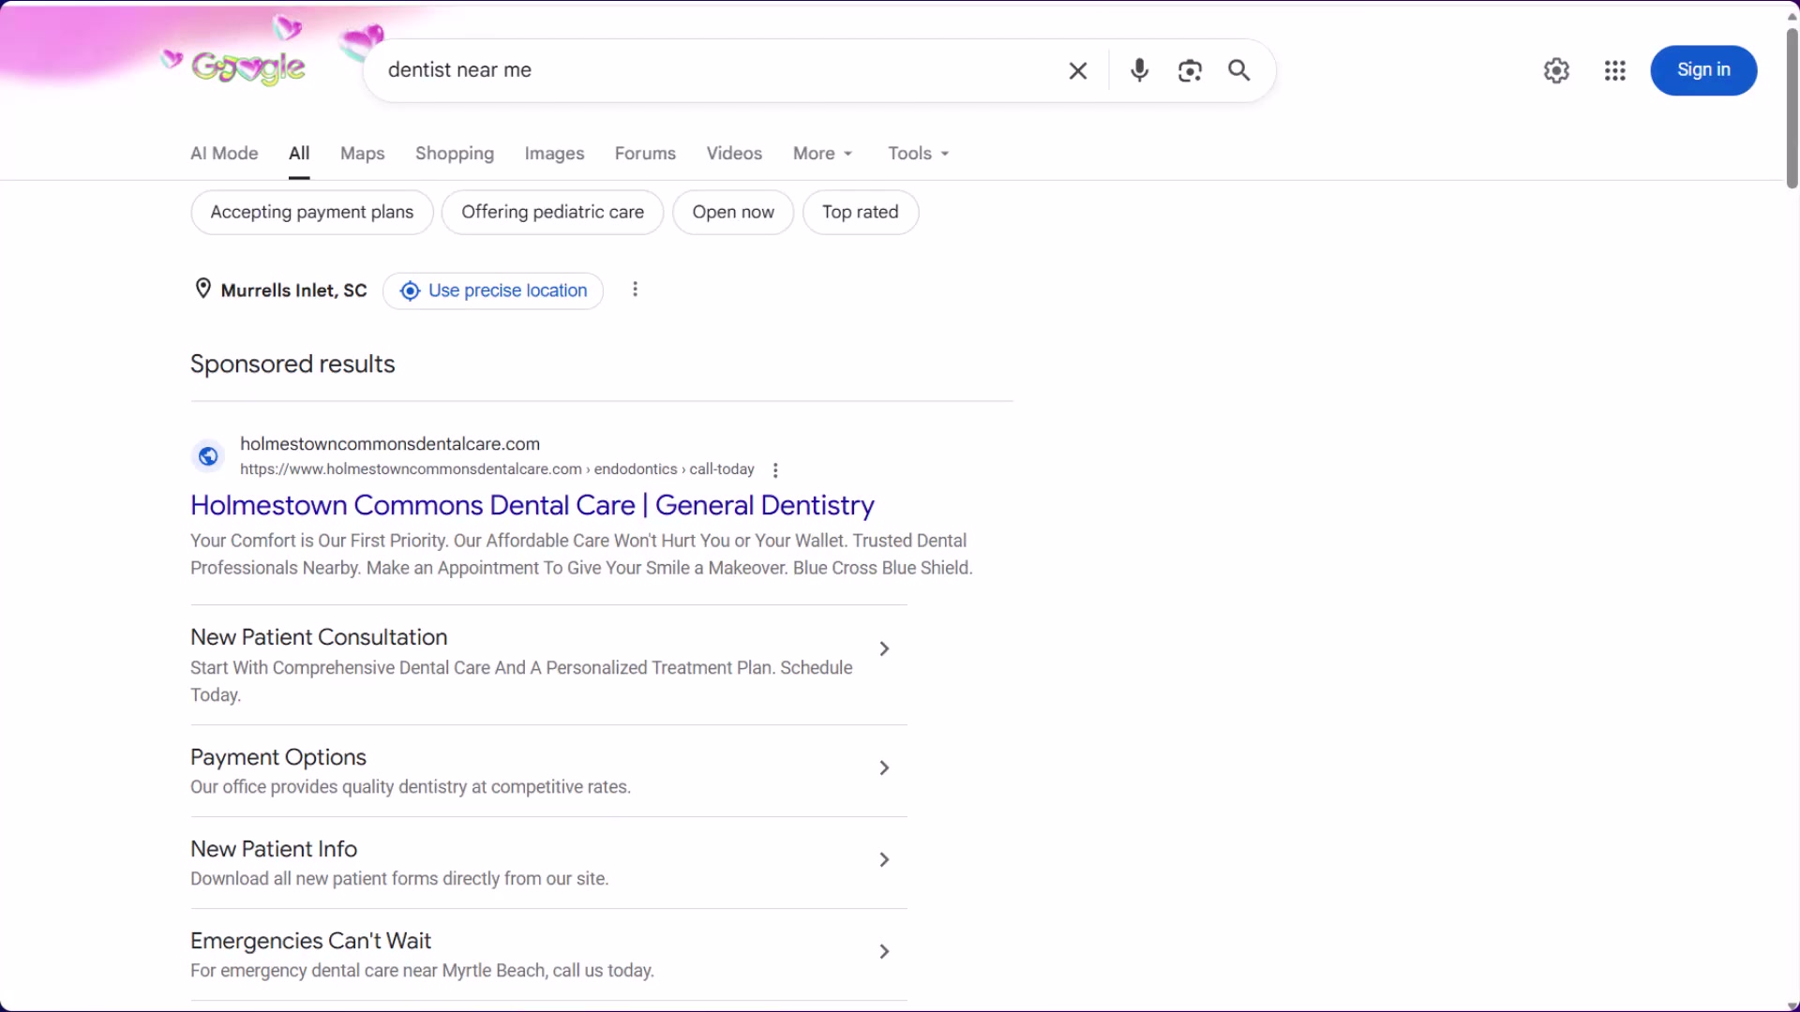1800x1012 pixels.
Task: Click the scrollbar down arrow
Action: 1792,1005
